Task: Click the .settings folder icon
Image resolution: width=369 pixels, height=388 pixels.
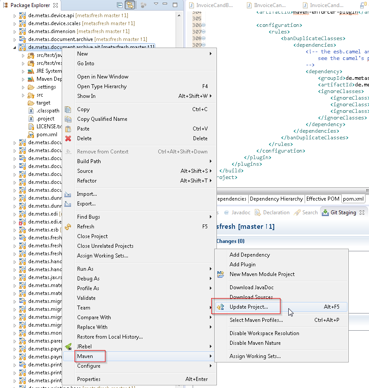Action: coord(31,87)
